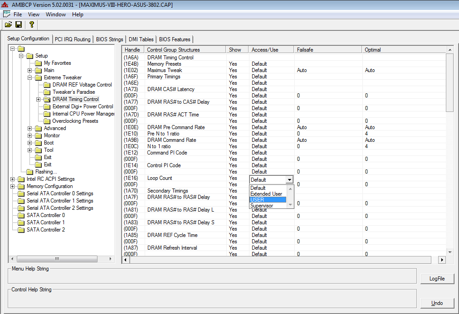Click the Overclocking Presets folder icon
This screenshot has height=314, width=459.
pyautogui.click(x=47, y=121)
